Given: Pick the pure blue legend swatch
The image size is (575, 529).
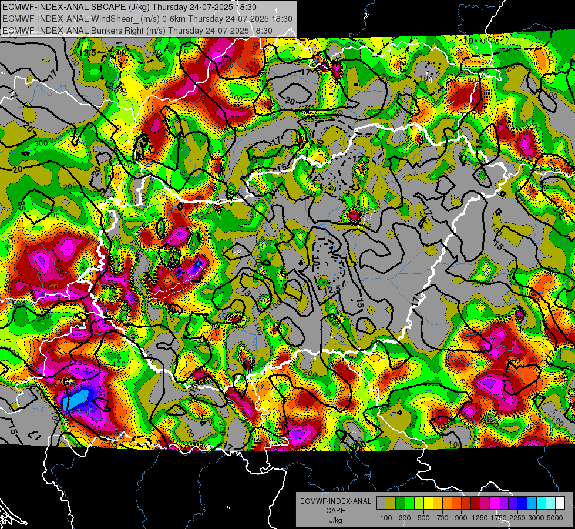Looking at the screenshot, I should point(523,503).
